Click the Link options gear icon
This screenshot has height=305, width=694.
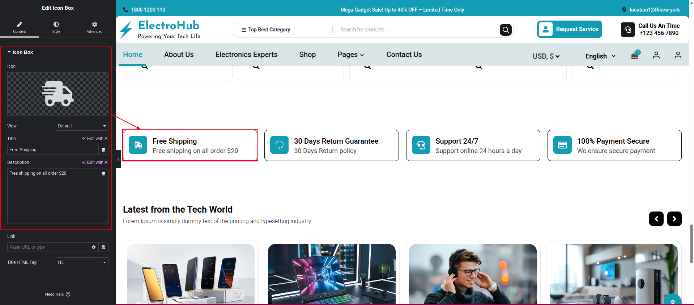click(94, 247)
